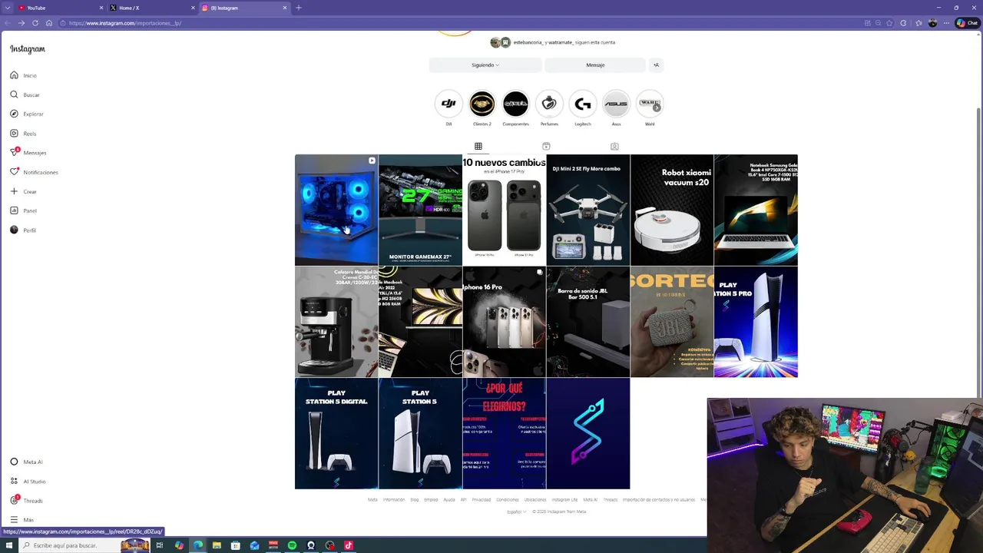Screen dimensions: 983x553
Task: Open TikTok from the taskbar
Action: point(349,545)
